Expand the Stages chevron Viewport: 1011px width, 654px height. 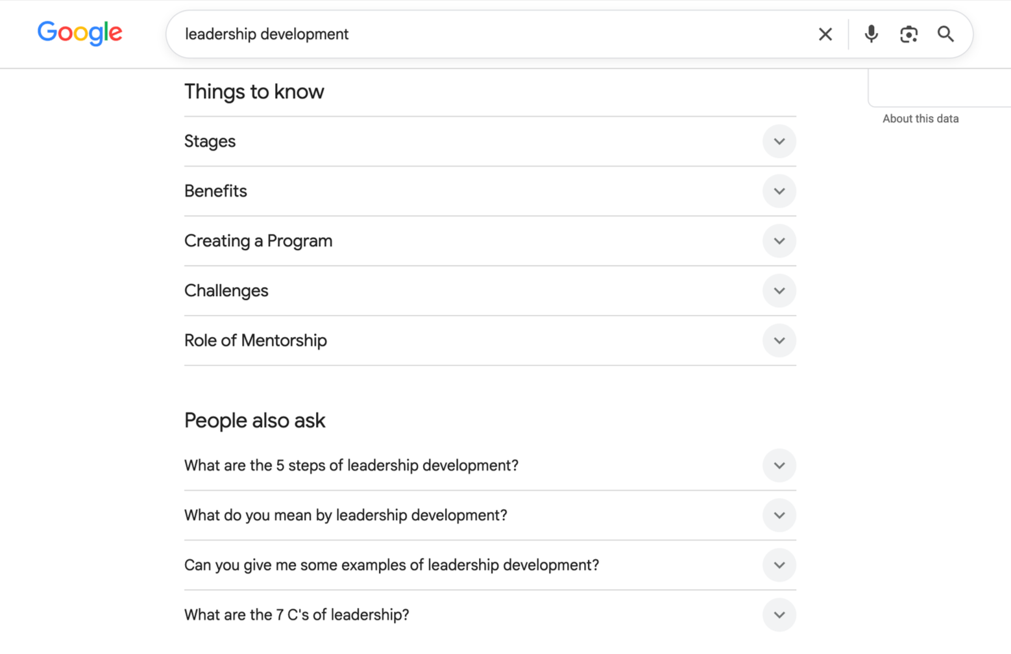coord(779,142)
